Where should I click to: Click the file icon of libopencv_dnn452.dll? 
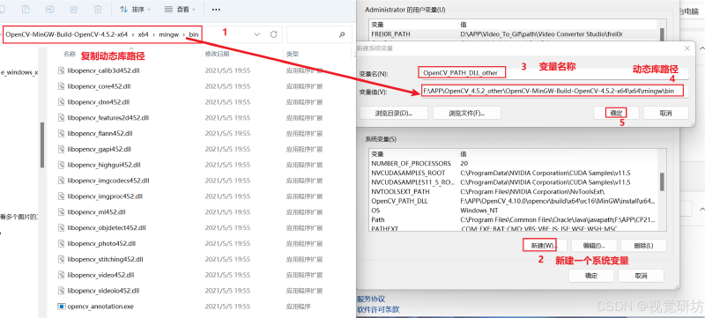(62, 102)
